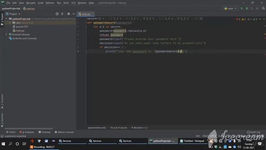Open the main run configuration dropdown
This screenshot has width=266, height=150.
(x=230, y=8)
